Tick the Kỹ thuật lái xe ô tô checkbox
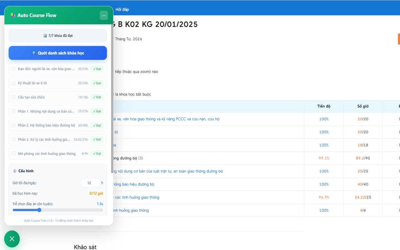 point(14,83)
